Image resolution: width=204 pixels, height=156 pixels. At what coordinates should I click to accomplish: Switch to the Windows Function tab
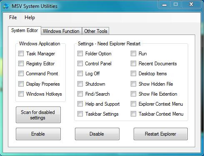(x=61, y=31)
